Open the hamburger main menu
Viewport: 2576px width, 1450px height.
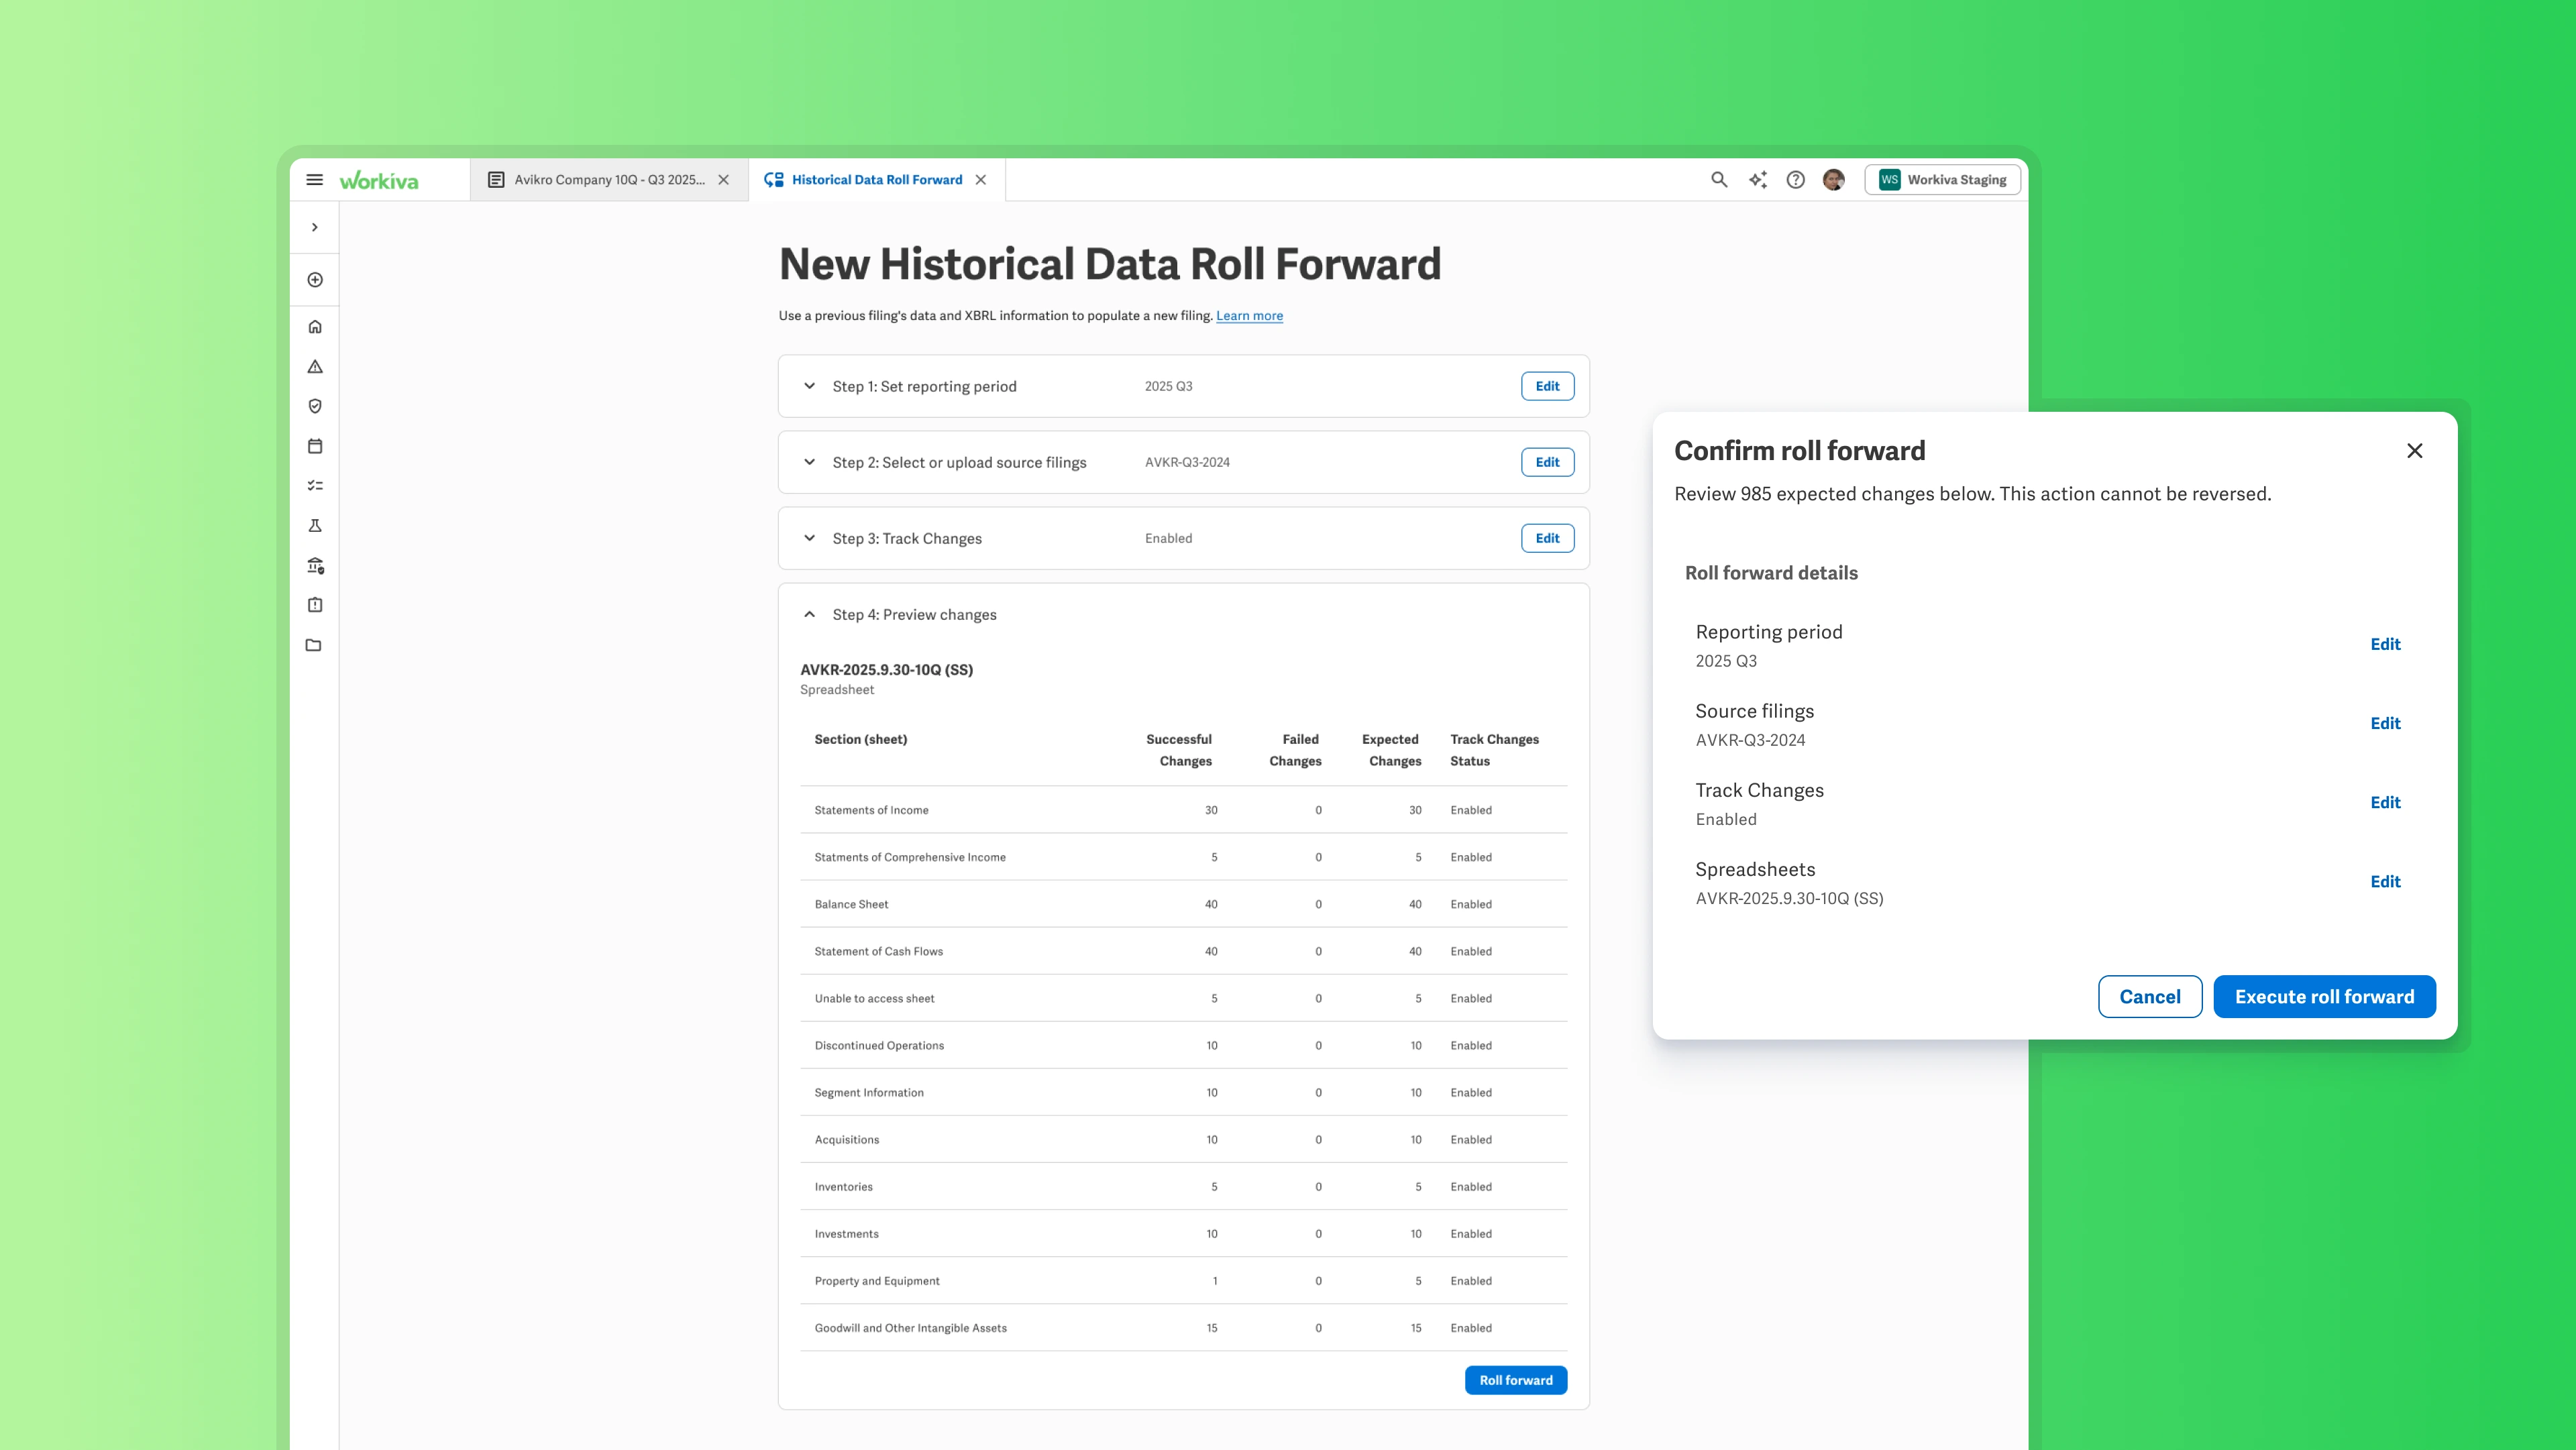(314, 180)
